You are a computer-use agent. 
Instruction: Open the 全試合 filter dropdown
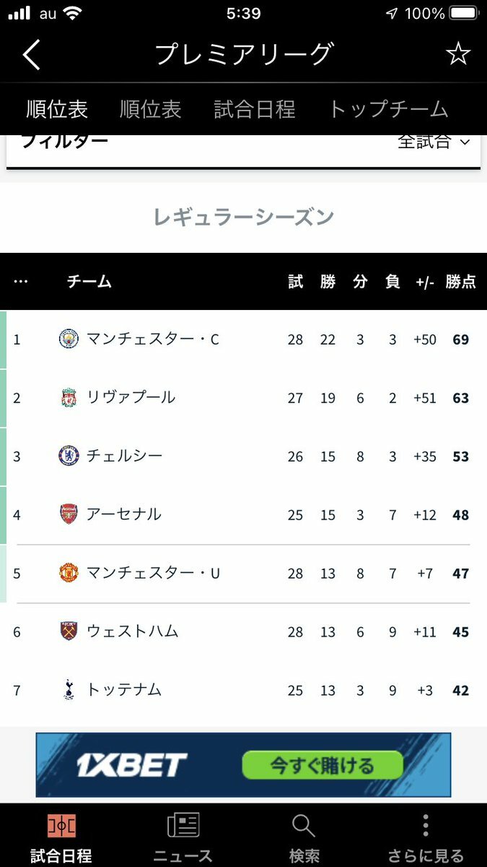434,142
